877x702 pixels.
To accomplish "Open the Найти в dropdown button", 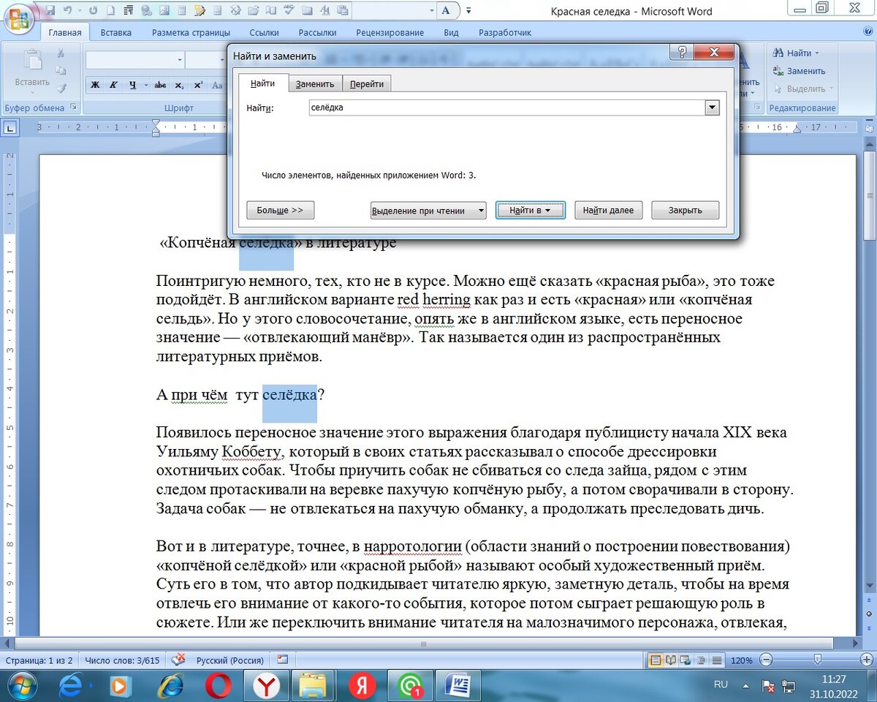I will [x=531, y=210].
